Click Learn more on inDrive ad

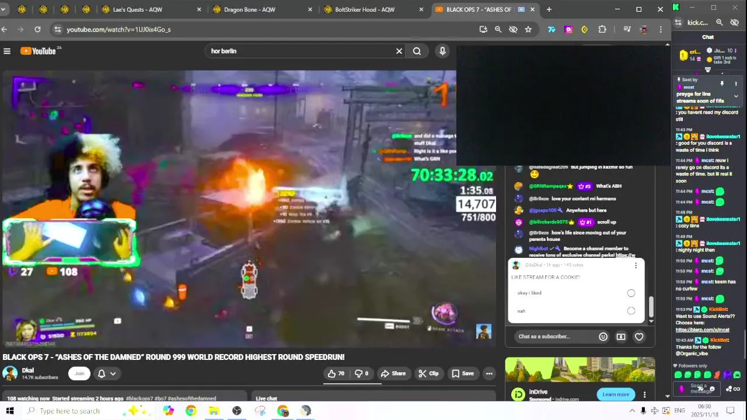pyautogui.click(x=616, y=394)
